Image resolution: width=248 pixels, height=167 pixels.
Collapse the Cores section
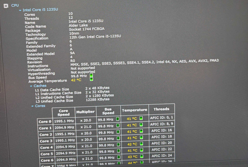pos(33,106)
